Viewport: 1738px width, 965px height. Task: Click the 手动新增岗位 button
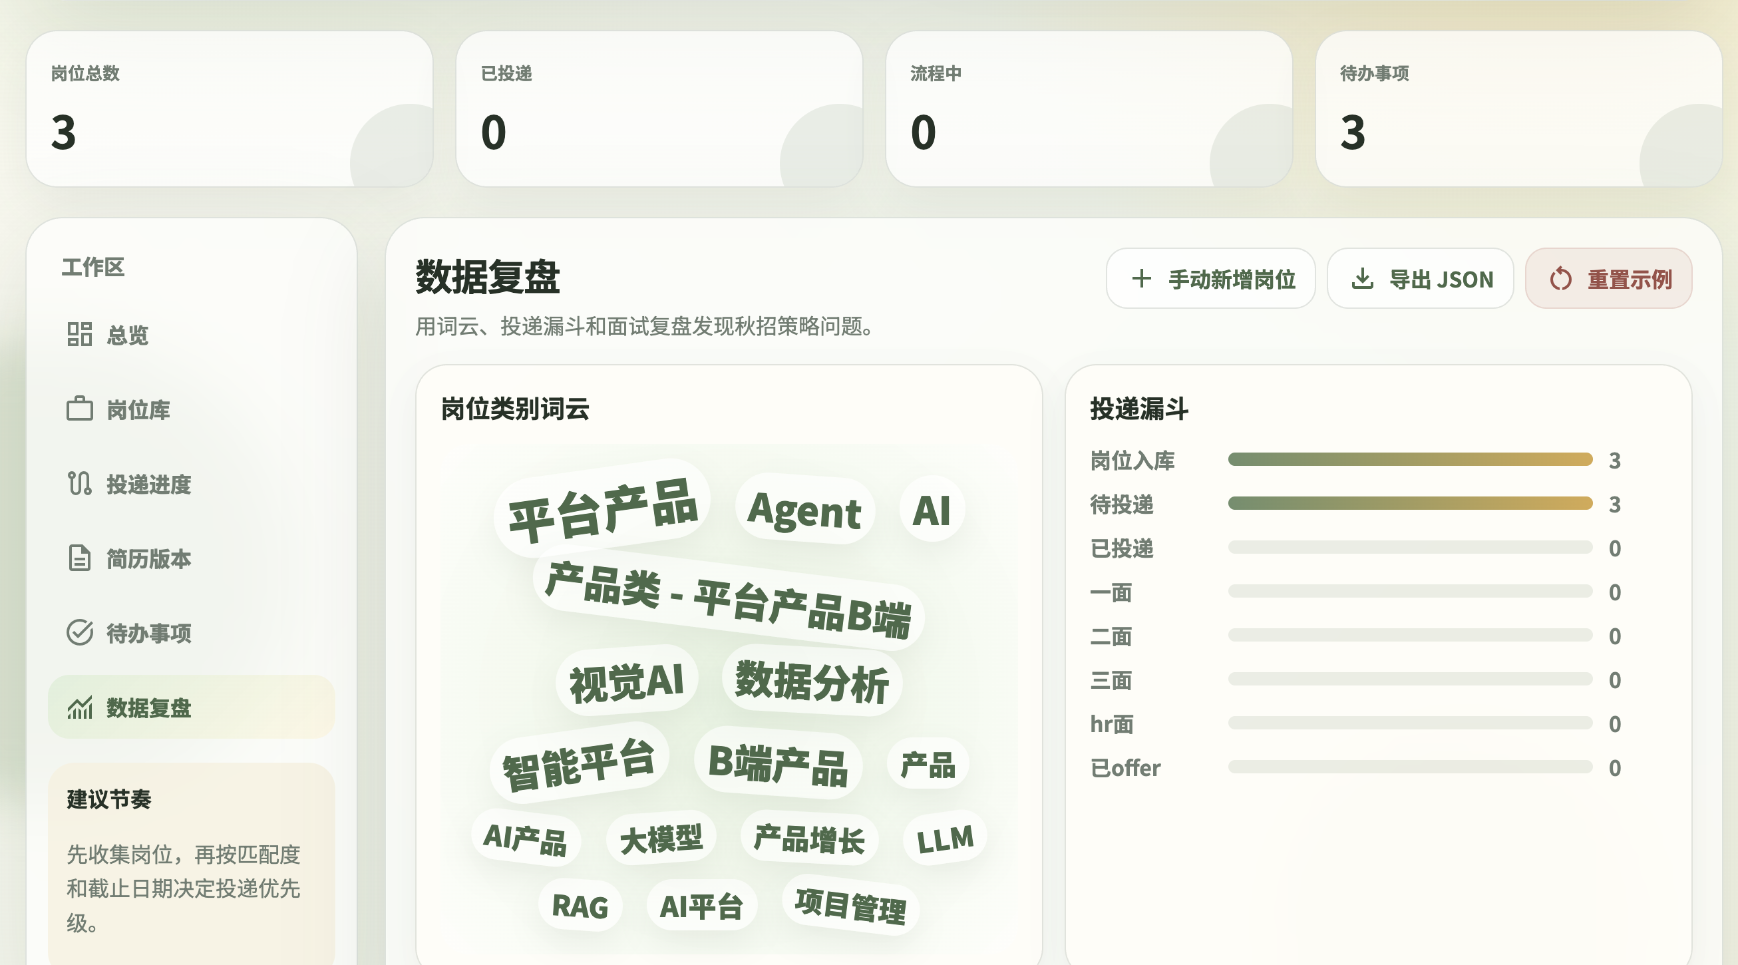click(1211, 278)
